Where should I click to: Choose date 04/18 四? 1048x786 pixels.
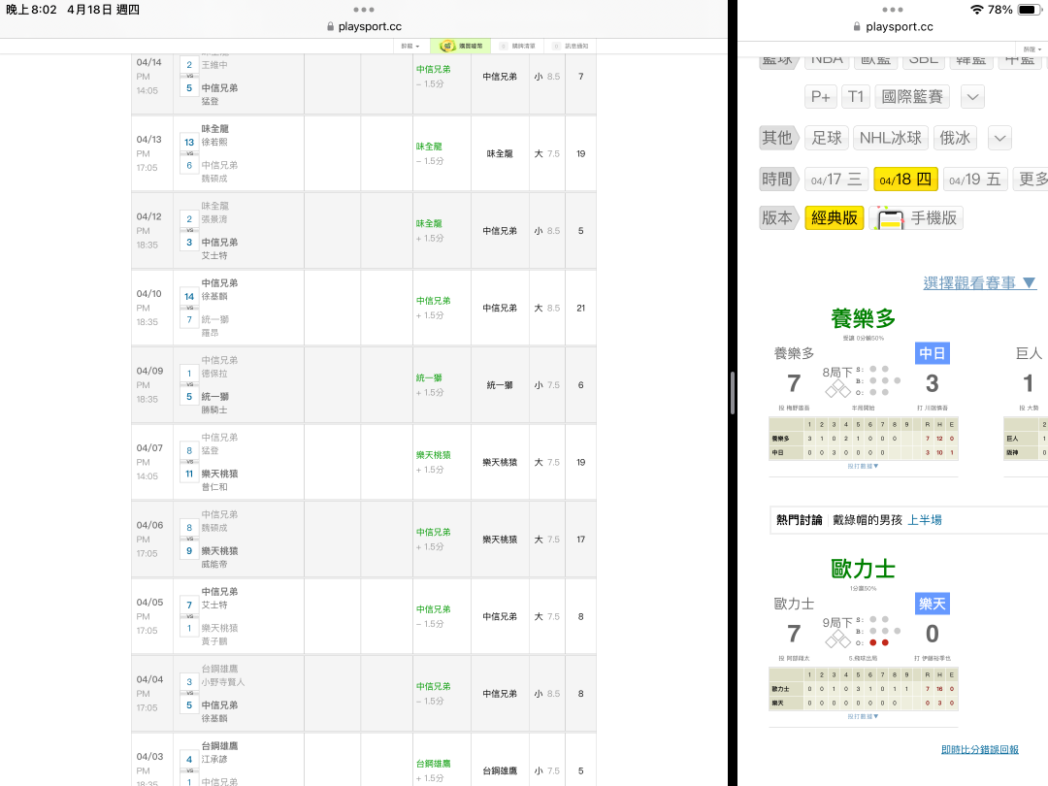tap(905, 180)
